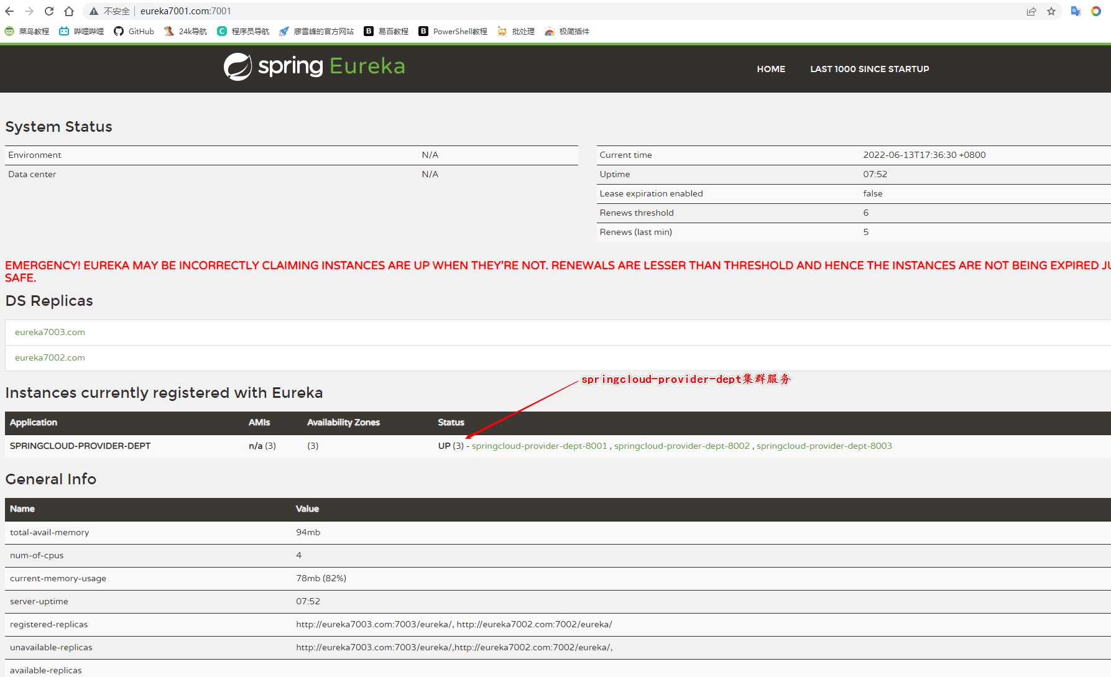This screenshot has height=677, width=1111.
Task: Open the GitHub bookmark
Action: click(134, 31)
